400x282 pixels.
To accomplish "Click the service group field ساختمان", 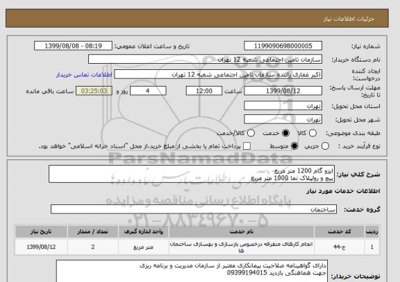I will click(x=194, y=209).
